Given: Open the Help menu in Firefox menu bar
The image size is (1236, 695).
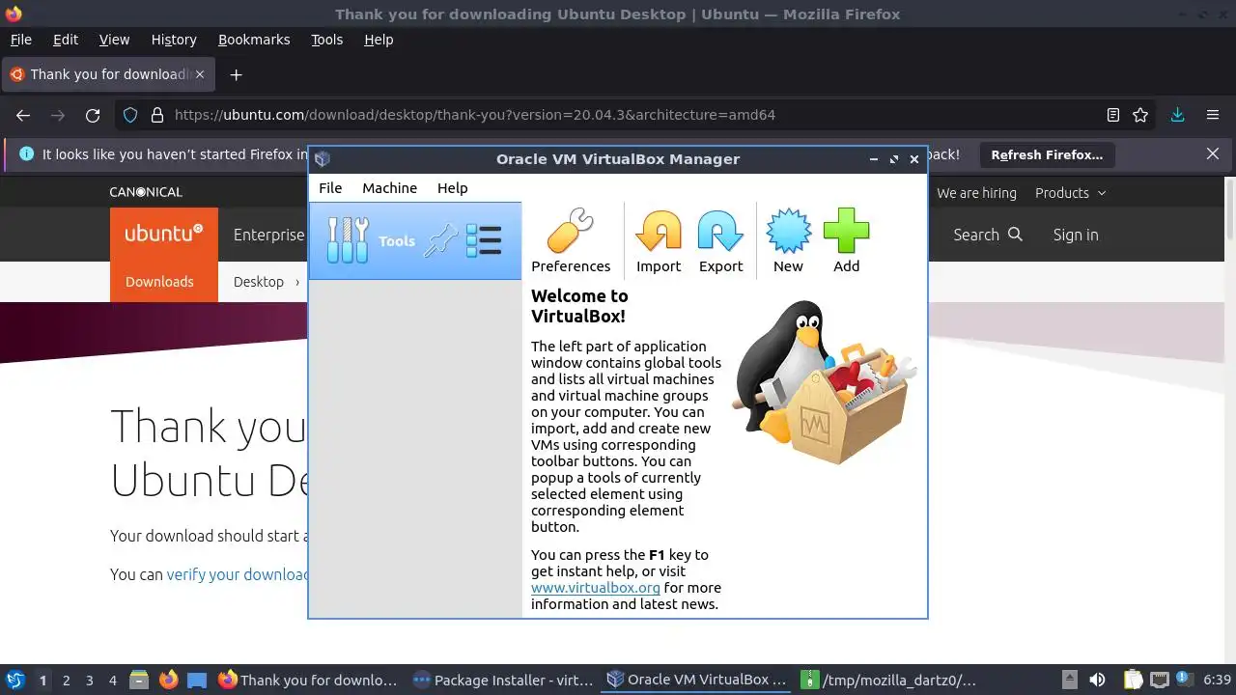Looking at the screenshot, I should tap(379, 40).
